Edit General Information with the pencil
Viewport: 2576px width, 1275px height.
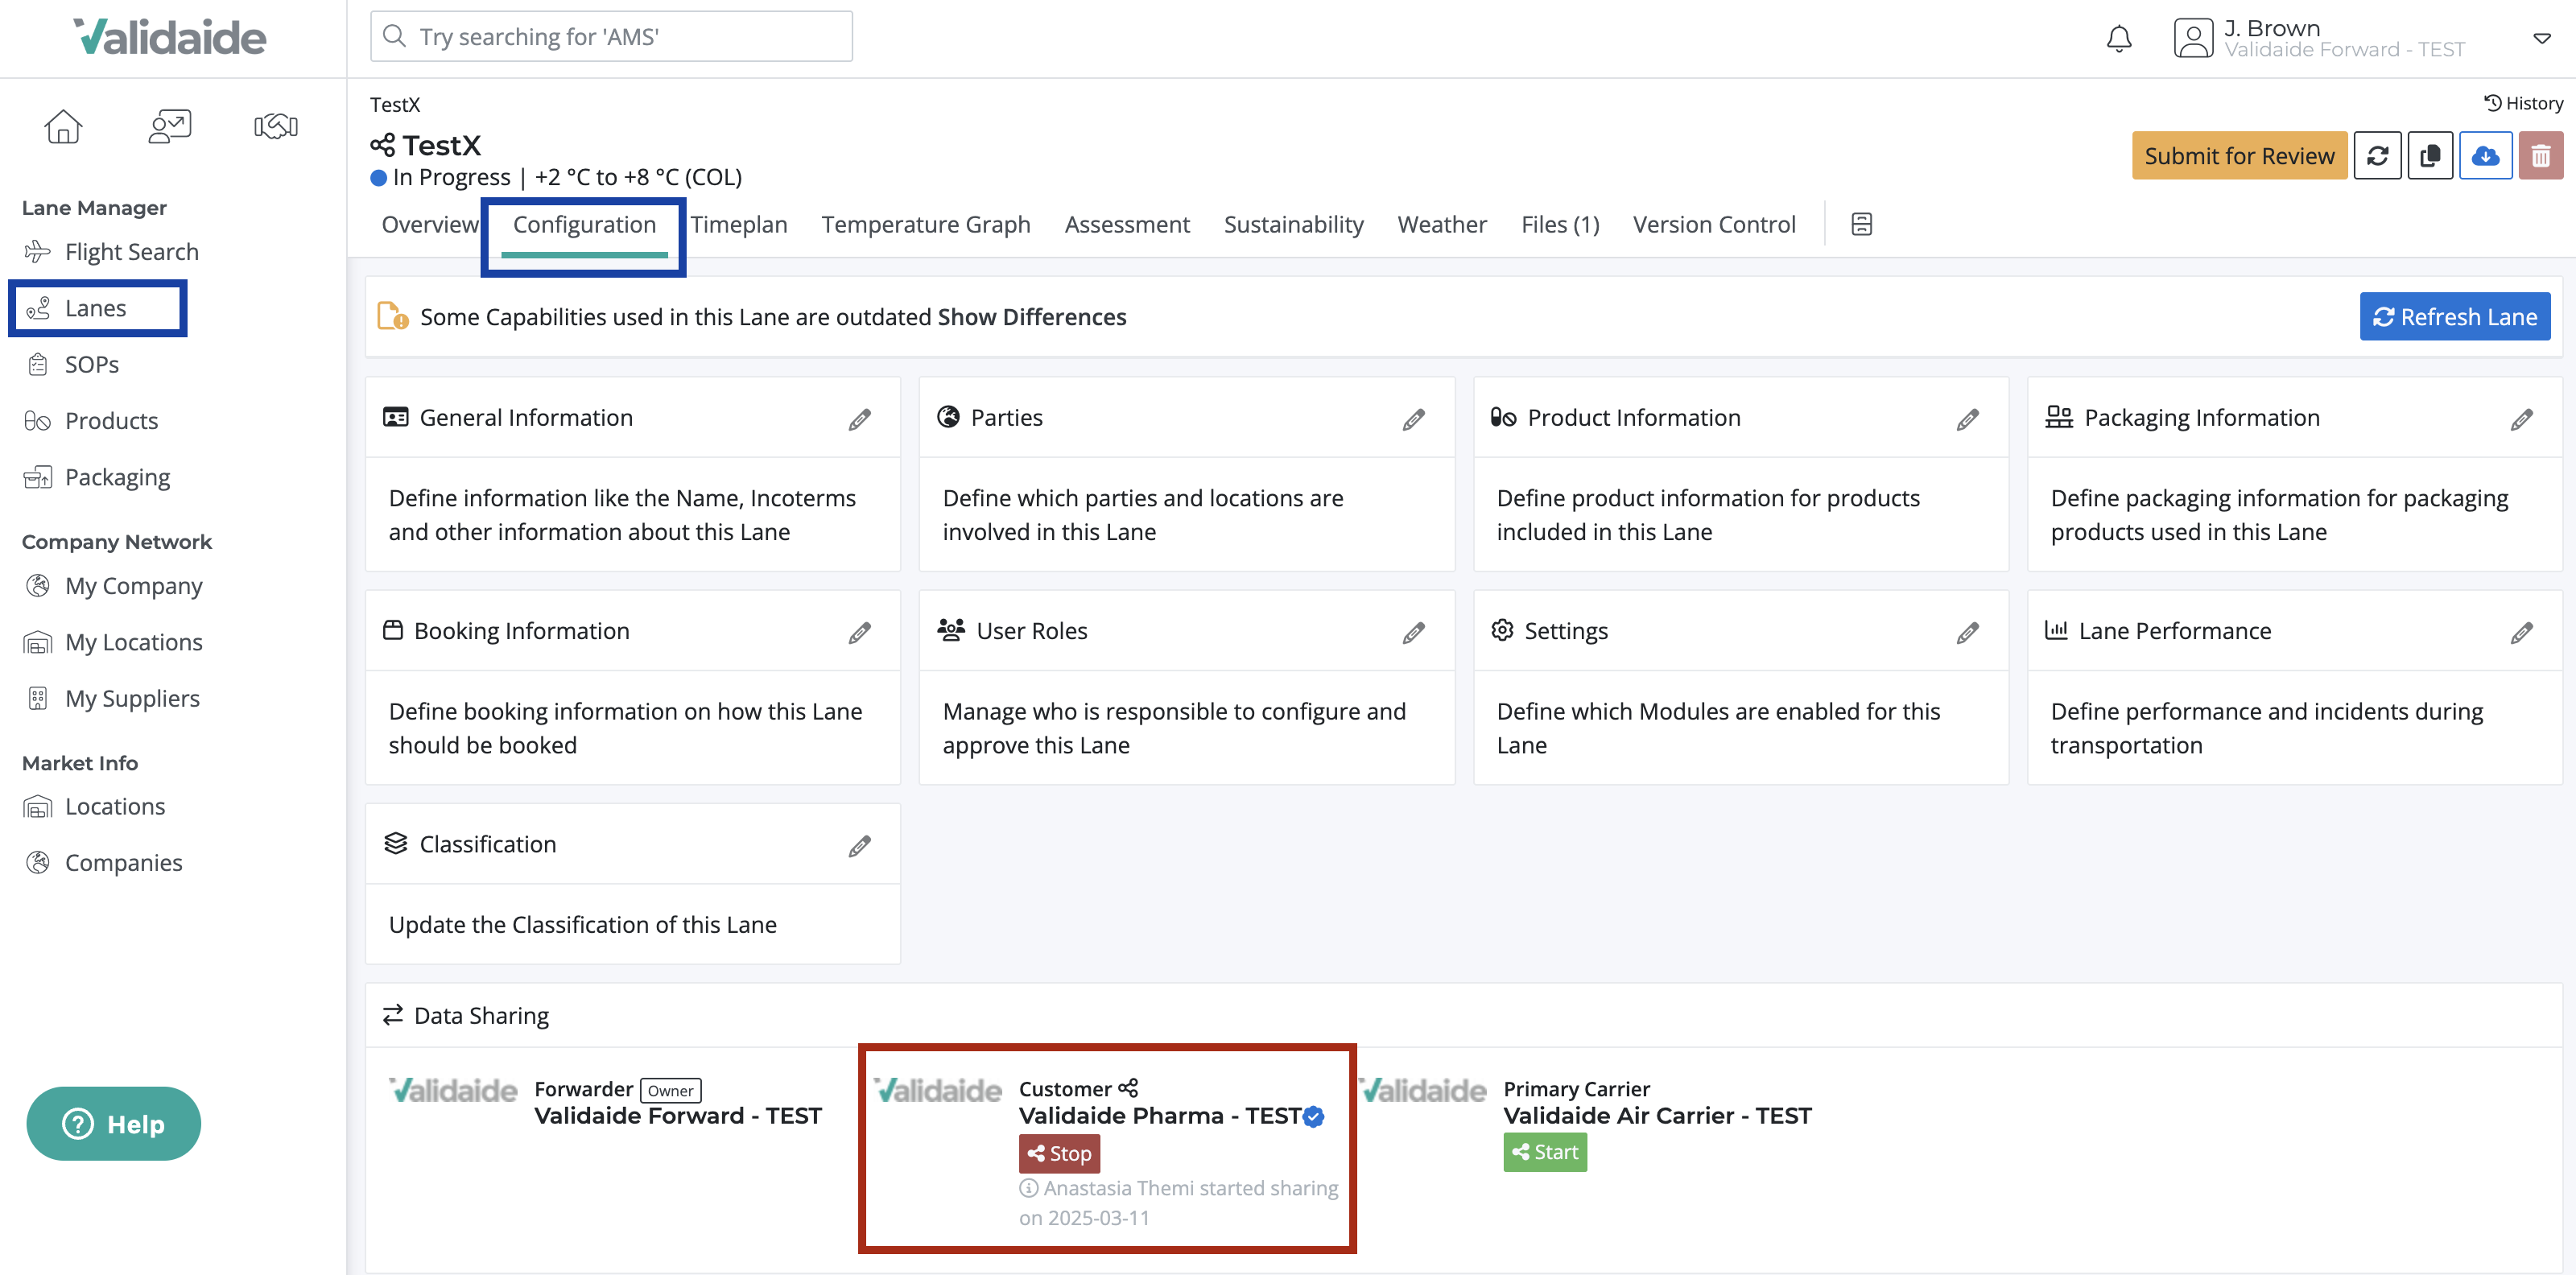[x=859, y=419]
